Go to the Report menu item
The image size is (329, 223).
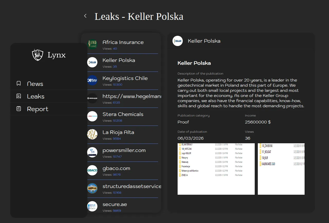click(38, 109)
